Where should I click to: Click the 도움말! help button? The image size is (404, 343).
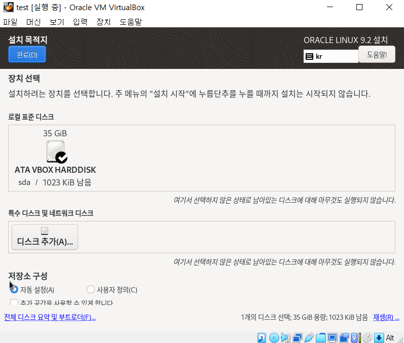[x=377, y=54]
